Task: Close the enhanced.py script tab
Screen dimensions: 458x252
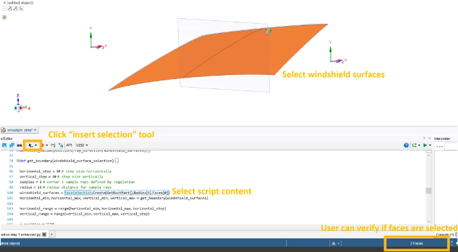Action: tap(44, 234)
